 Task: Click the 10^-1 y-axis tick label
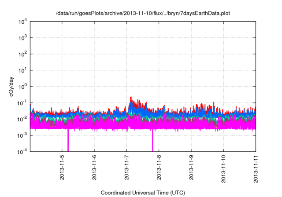tap(22, 103)
